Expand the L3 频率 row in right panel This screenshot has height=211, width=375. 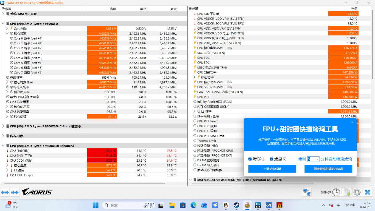point(195,111)
